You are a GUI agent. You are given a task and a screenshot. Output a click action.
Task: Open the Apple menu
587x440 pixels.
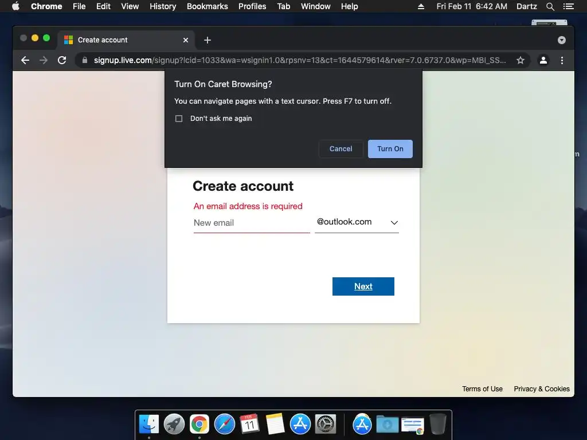pyautogui.click(x=15, y=6)
